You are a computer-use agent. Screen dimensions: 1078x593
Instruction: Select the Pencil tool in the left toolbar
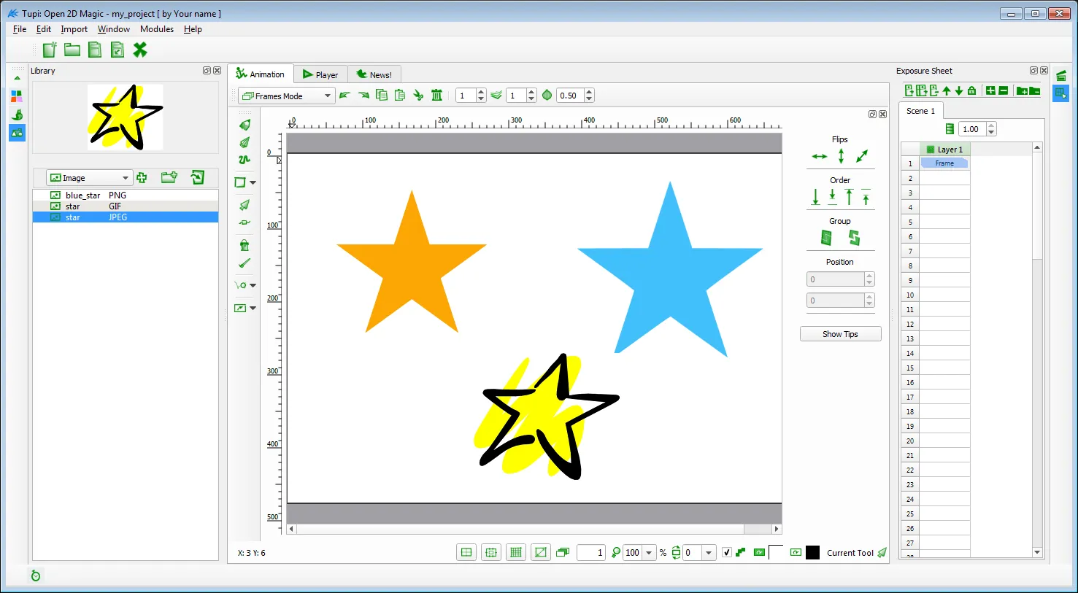(245, 125)
